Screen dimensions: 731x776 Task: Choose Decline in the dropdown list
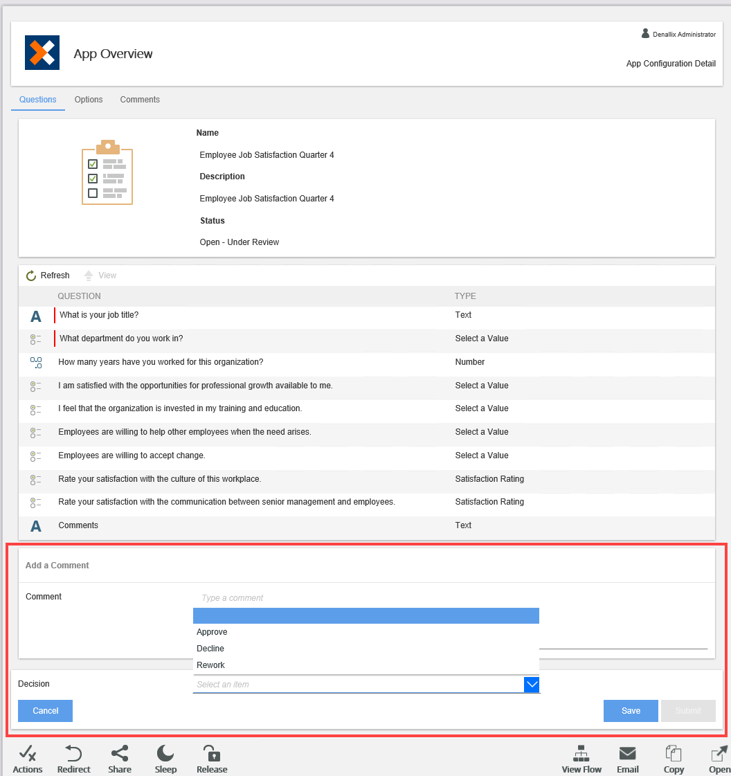(x=210, y=649)
